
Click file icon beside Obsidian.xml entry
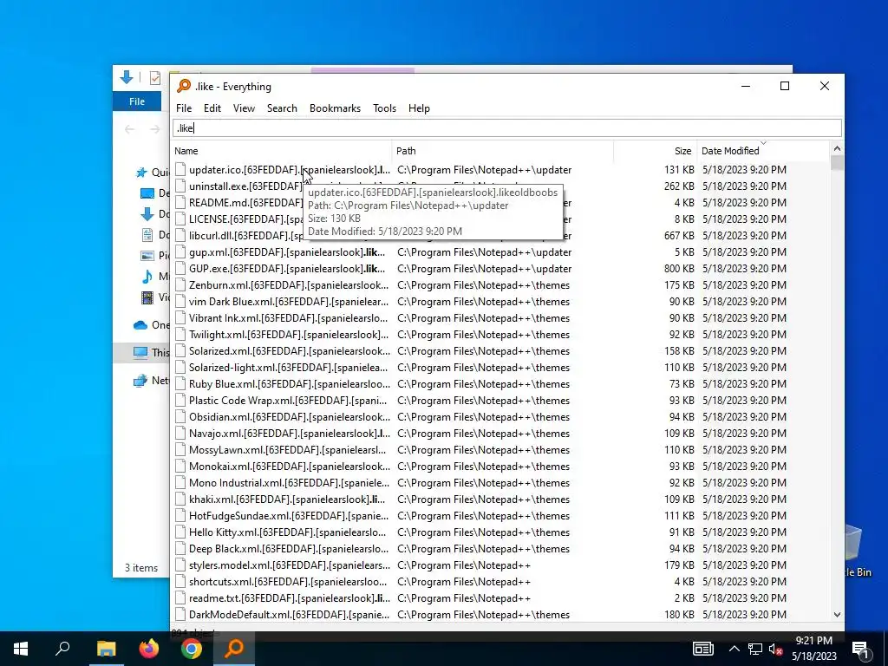click(180, 417)
